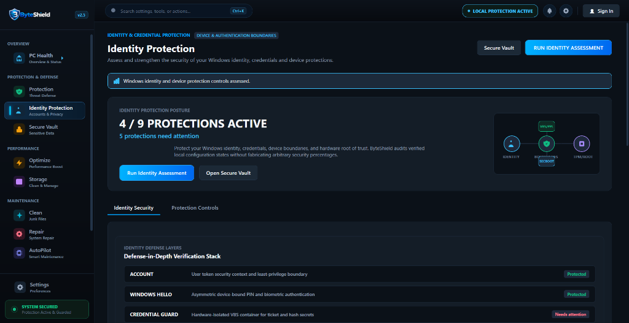The height and width of the screenshot is (323, 629).
Task: Select the ACCOUNT defense layer row
Action: (x=359, y=274)
